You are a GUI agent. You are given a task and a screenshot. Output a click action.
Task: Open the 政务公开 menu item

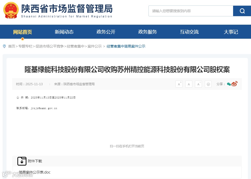point(106,32)
